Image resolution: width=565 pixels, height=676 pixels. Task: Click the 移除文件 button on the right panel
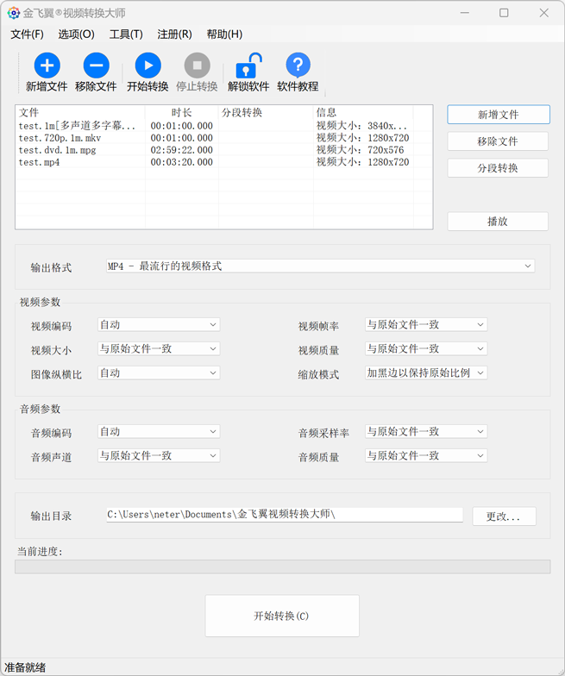click(498, 141)
